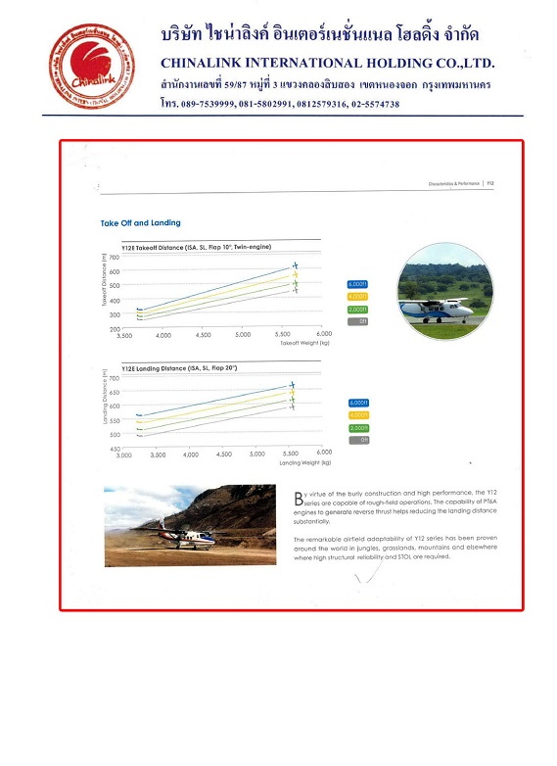Click the blue airplane marker on takeoff chart
This screenshot has height=766, width=557.
pos(295,265)
